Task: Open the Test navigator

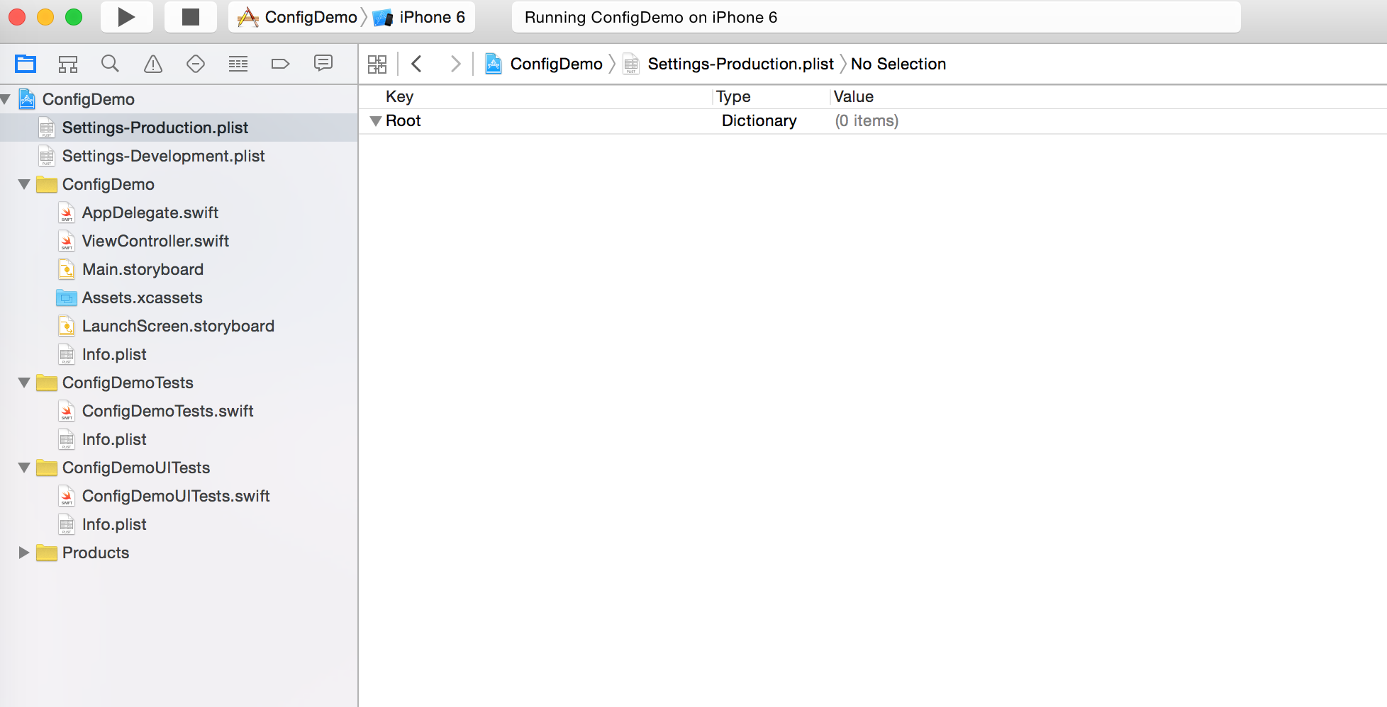Action: click(x=195, y=64)
